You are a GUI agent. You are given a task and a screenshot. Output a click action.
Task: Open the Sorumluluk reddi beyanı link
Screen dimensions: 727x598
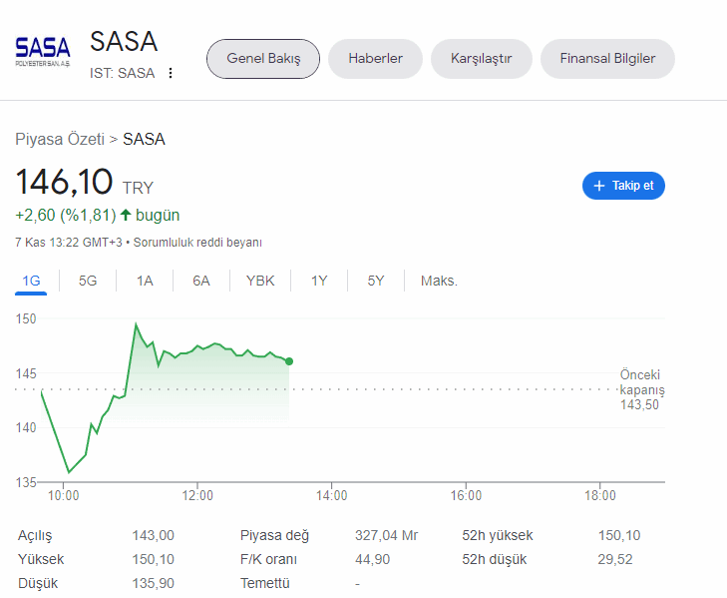tap(197, 243)
